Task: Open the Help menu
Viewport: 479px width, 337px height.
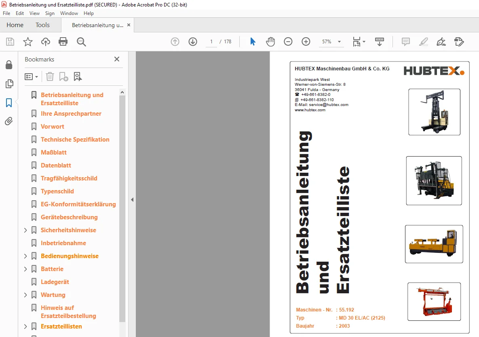Action: tap(89, 13)
